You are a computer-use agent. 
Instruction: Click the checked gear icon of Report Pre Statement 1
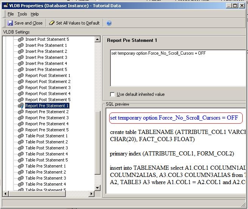21,106
